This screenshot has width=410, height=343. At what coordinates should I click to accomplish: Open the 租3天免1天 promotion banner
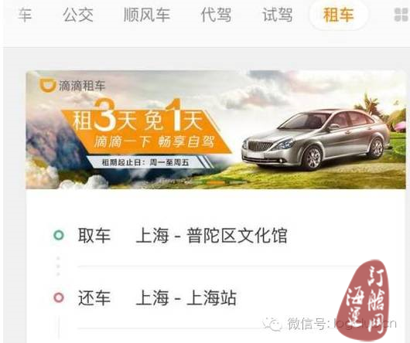click(x=216, y=130)
